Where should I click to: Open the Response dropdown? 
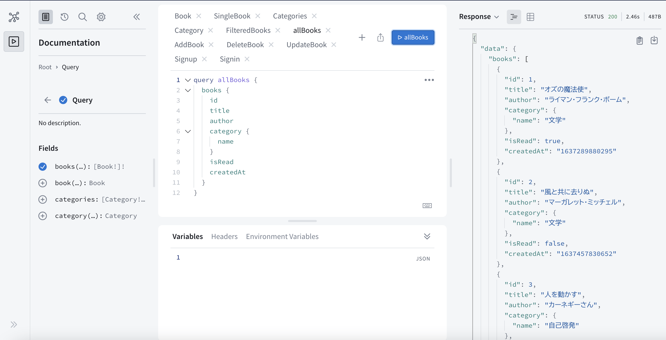(479, 17)
